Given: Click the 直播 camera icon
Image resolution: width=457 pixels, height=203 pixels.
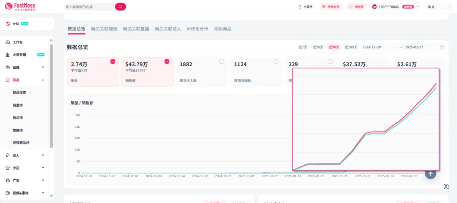Looking at the screenshot, I should point(8,67).
